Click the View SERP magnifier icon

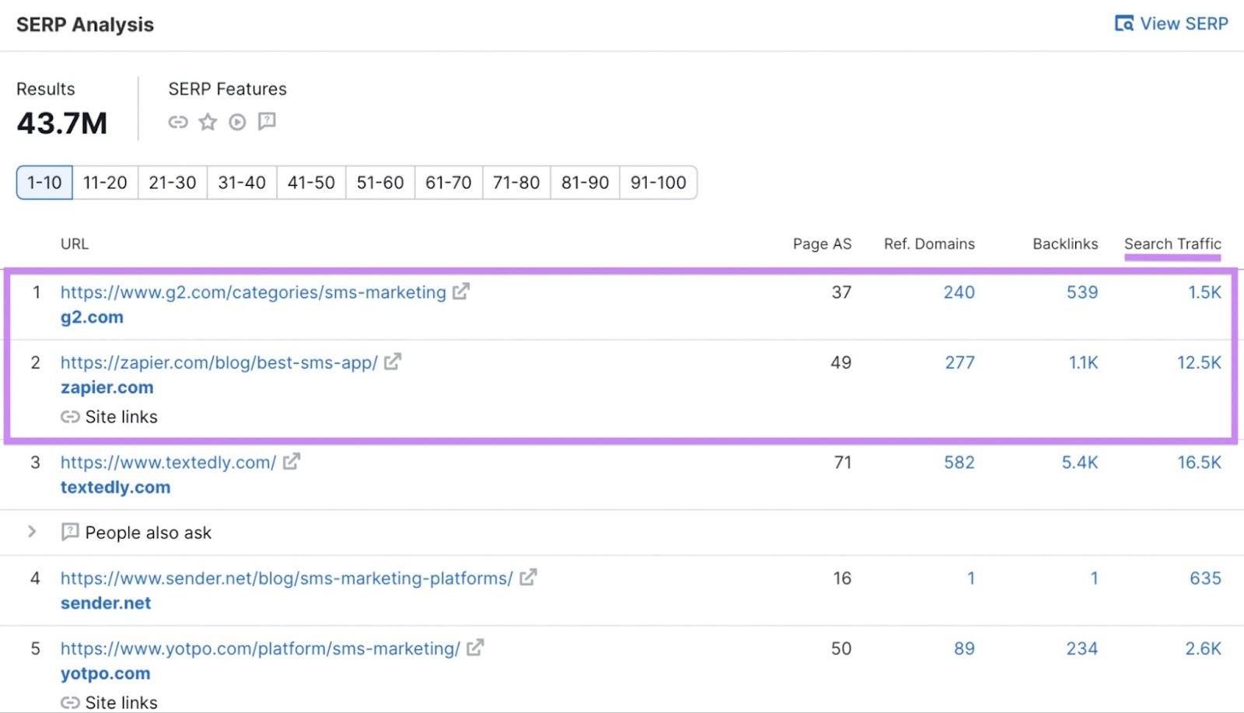(1124, 24)
